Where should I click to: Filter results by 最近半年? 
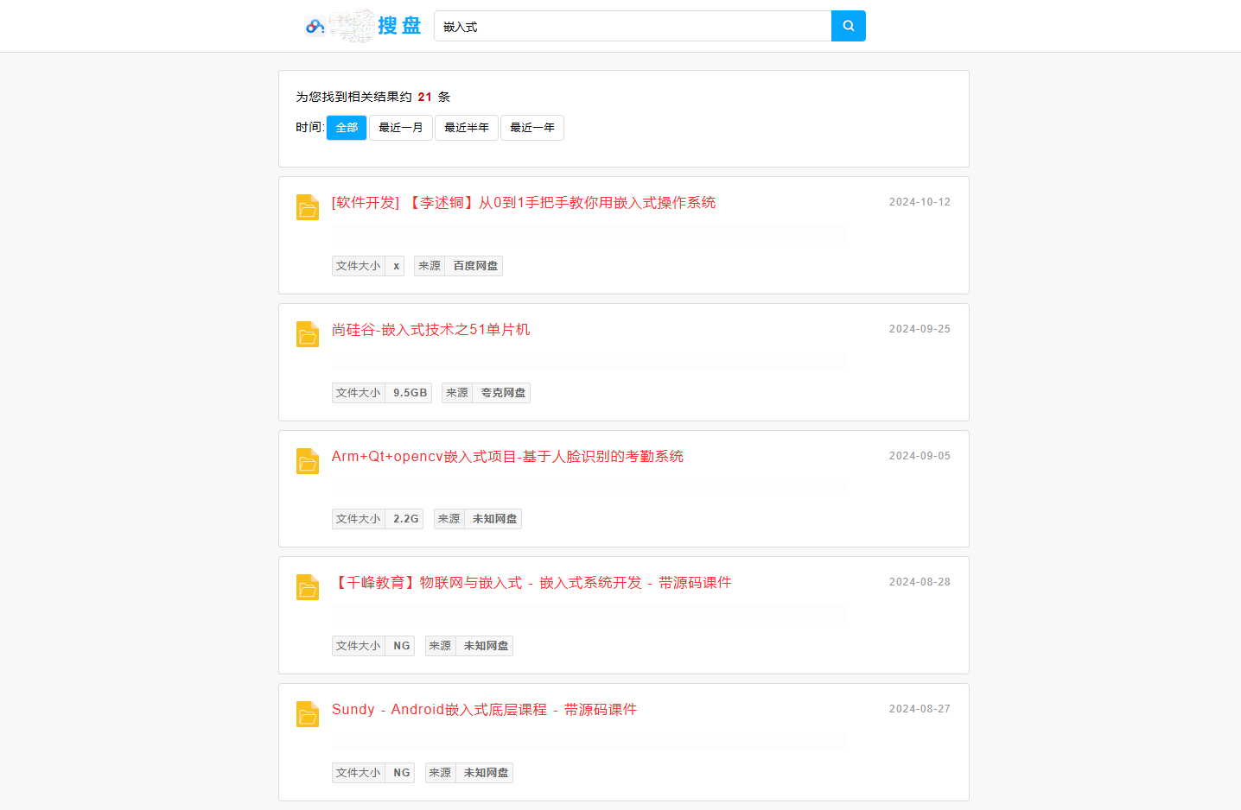click(467, 128)
